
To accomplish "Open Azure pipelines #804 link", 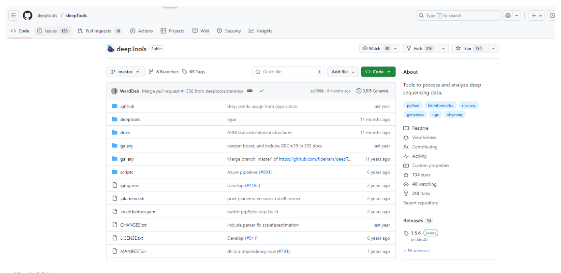I will [266, 172].
